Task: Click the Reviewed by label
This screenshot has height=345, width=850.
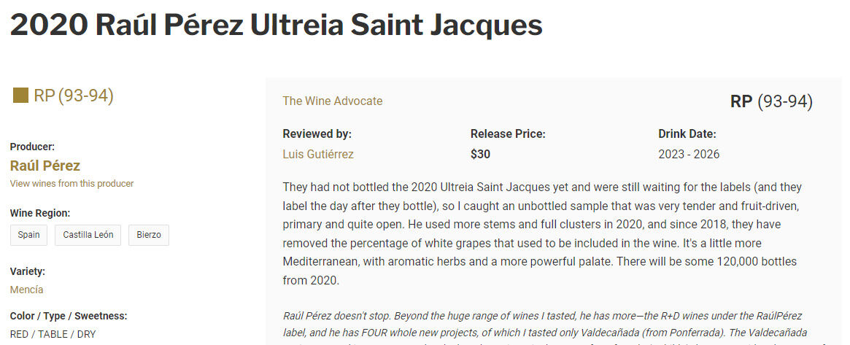Action: click(x=317, y=134)
